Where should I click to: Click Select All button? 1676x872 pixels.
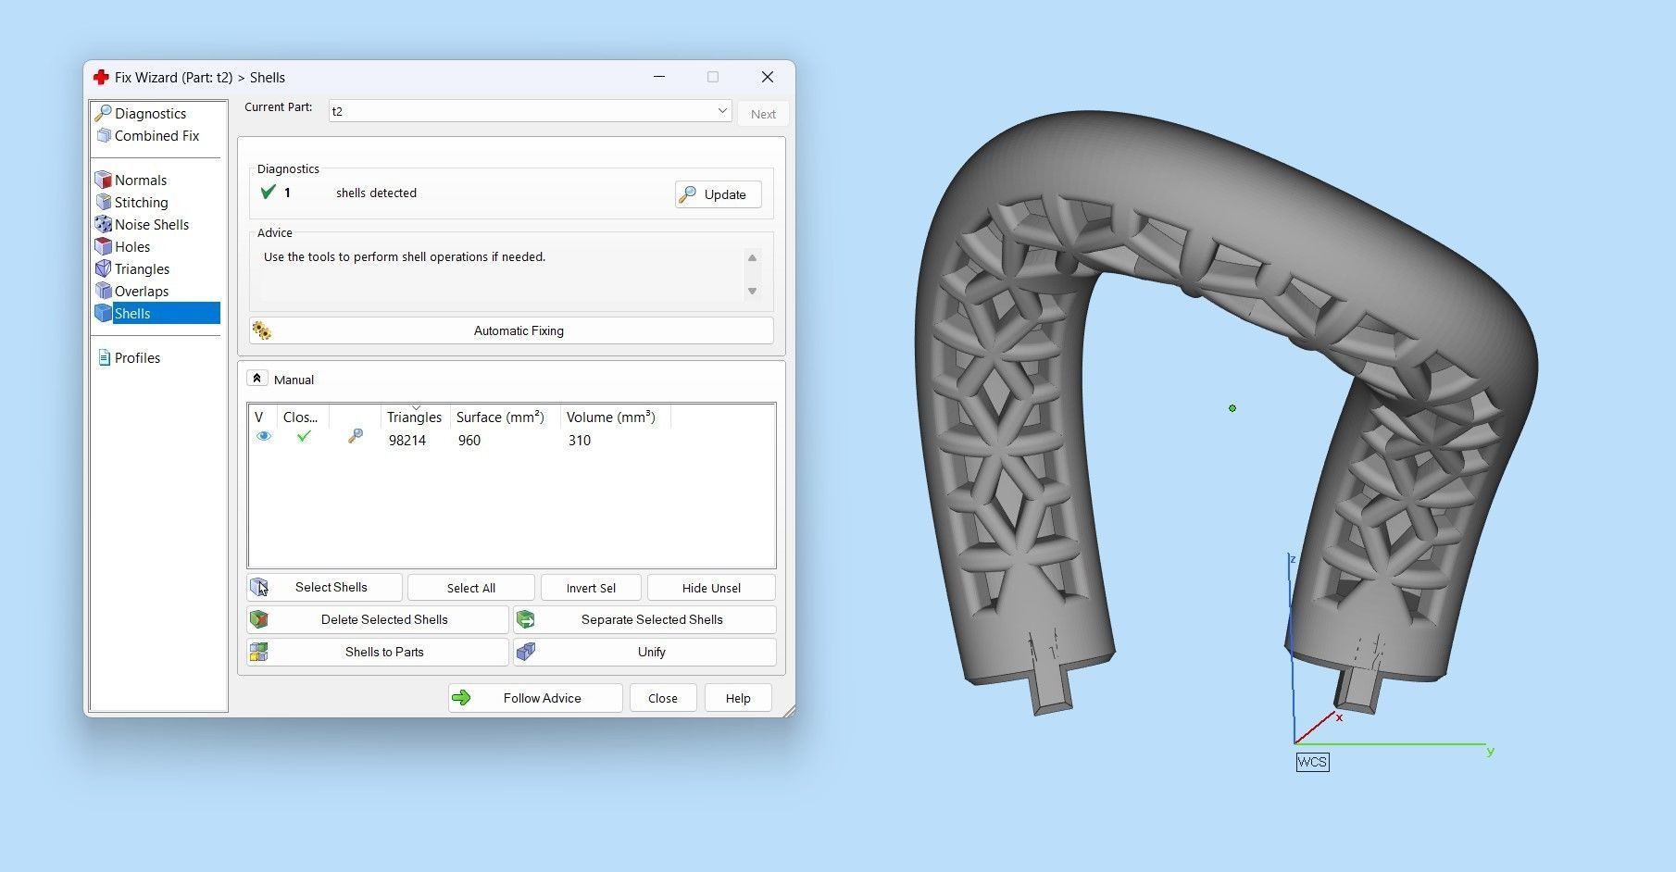tap(471, 588)
